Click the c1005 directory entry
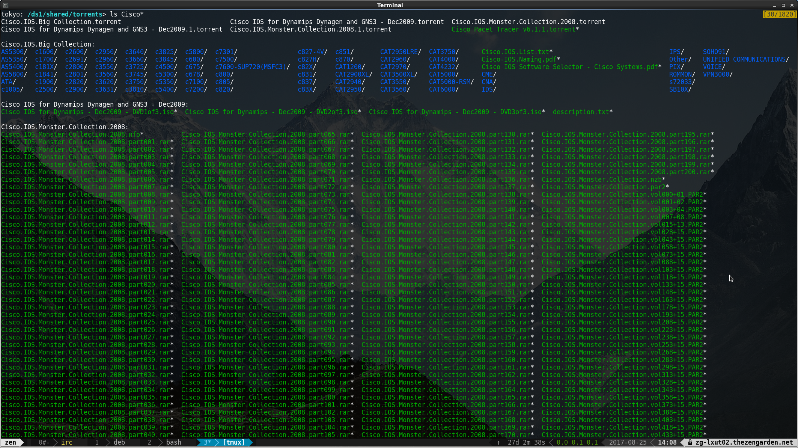The height and width of the screenshot is (448, 798). pos(11,89)
